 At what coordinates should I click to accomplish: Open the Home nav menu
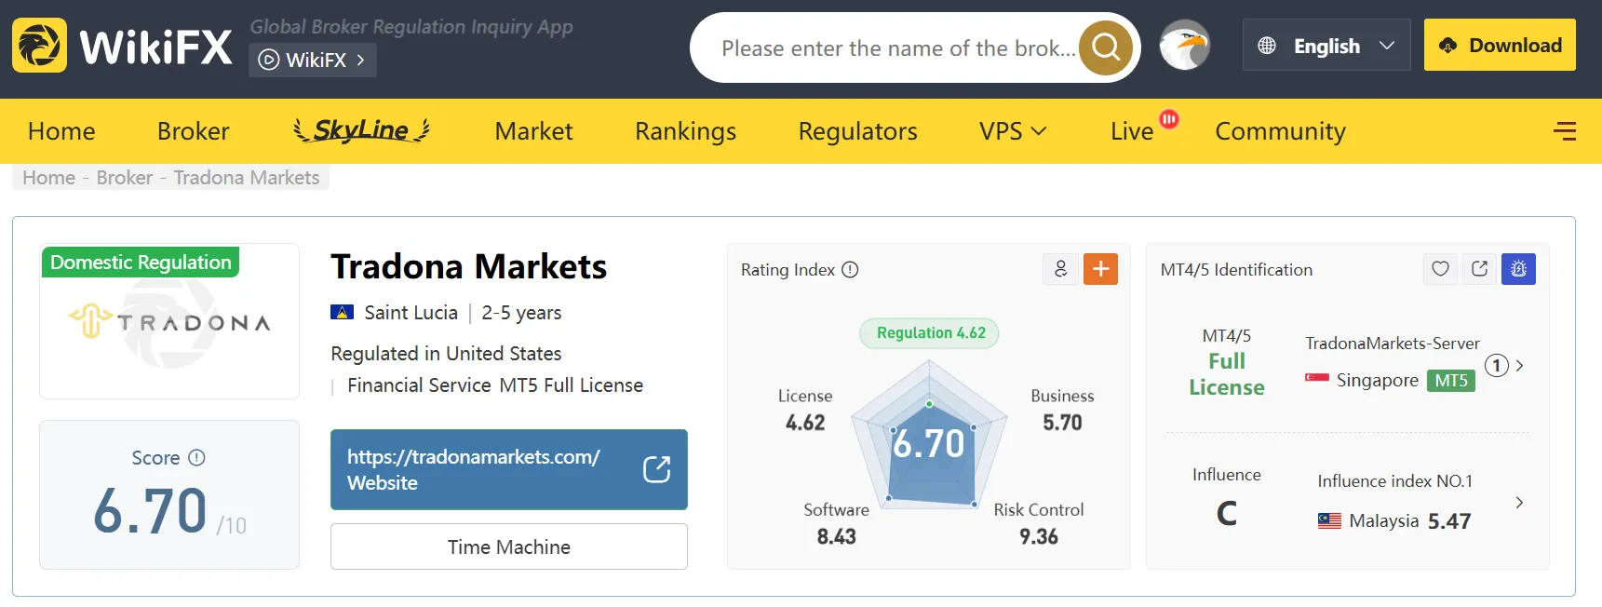[x=61, y=131]
